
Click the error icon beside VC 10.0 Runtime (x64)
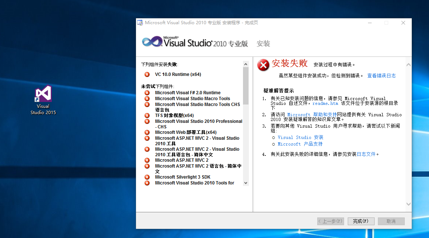pos(147,74)
